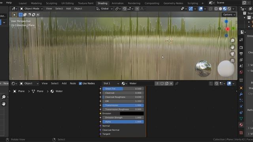The image size is (253, 142).
Task: Toggle camera view icon in viewport
Action: (x=232, y=54)
